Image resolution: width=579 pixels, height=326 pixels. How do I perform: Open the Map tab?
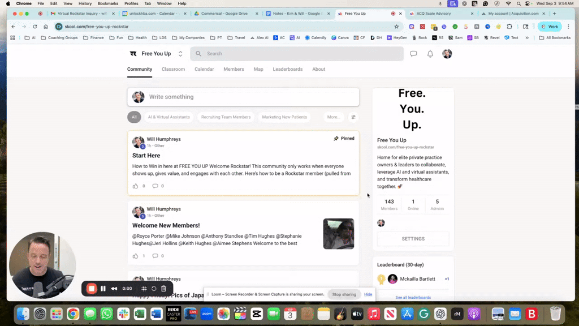tap(258, 69)
